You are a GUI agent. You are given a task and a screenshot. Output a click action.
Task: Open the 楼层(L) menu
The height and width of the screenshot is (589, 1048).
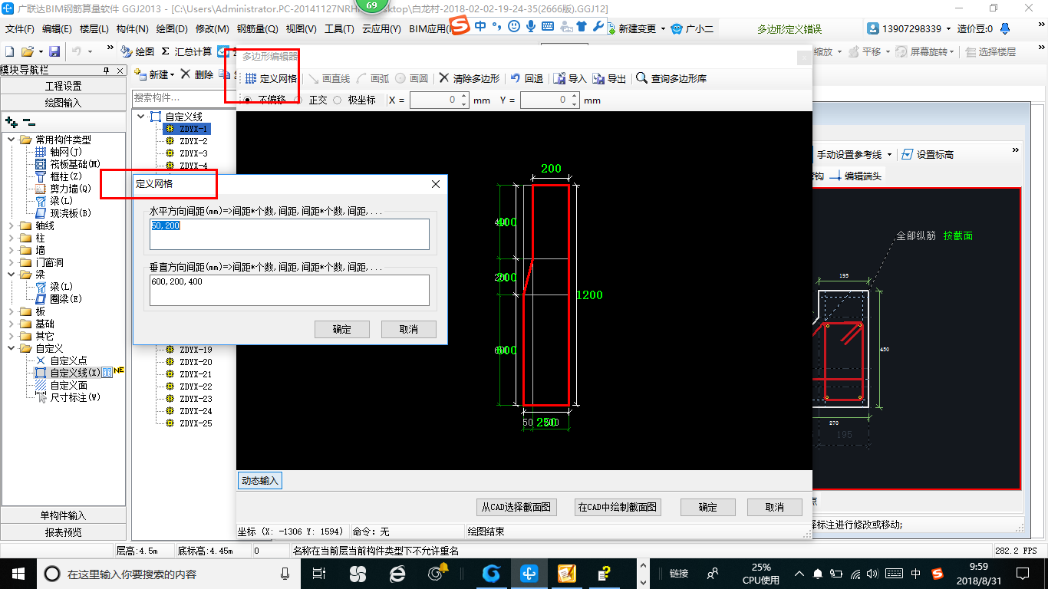click(x=94, y=28)
